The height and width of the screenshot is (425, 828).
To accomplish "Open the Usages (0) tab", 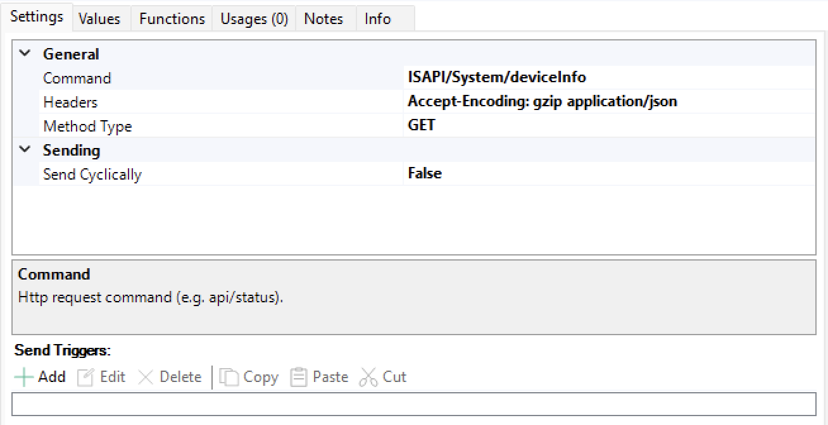I will (254, 19).
